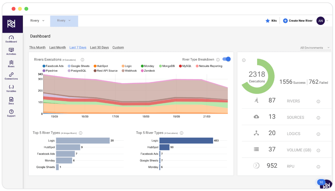Viewport: 335px width, 191px height.
Task: Click the Create New River button
Action: (297, 21)
